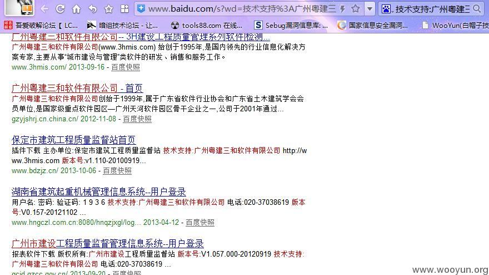The height and width of the screenshot is (275, 489).
Task: Open 百度快照 for the www.3hmis.com result
Action: coord(126,67)
